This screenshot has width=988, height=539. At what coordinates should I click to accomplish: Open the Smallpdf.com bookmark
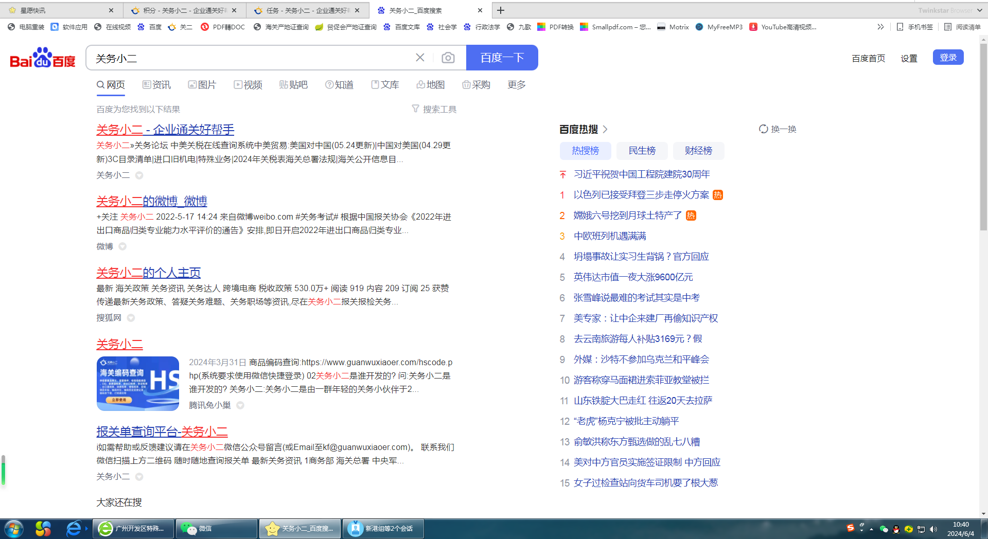(615, 27)
